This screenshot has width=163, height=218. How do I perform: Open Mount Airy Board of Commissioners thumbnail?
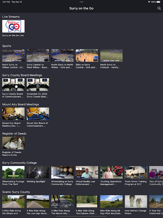[x=38, y=114]
